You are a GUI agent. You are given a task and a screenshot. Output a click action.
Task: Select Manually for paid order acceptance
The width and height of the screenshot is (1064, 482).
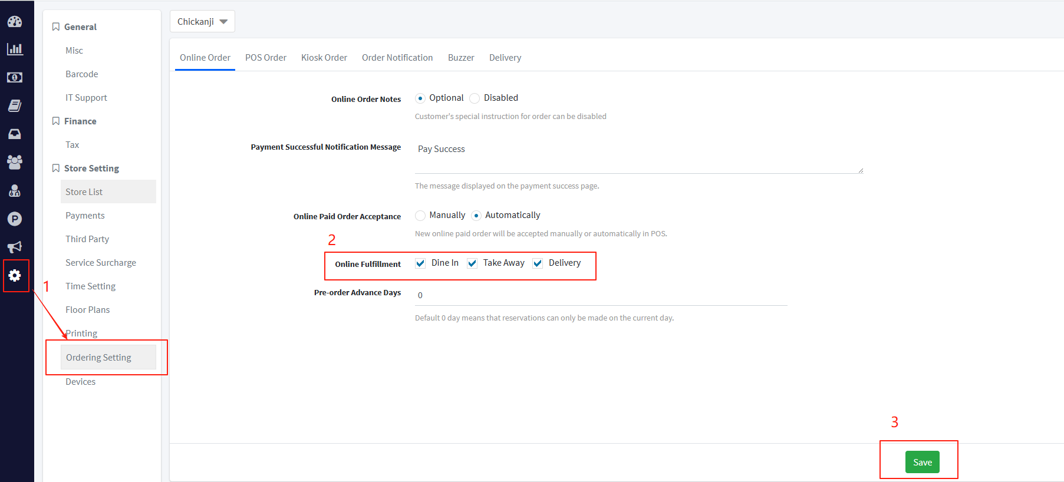point(420,216)
